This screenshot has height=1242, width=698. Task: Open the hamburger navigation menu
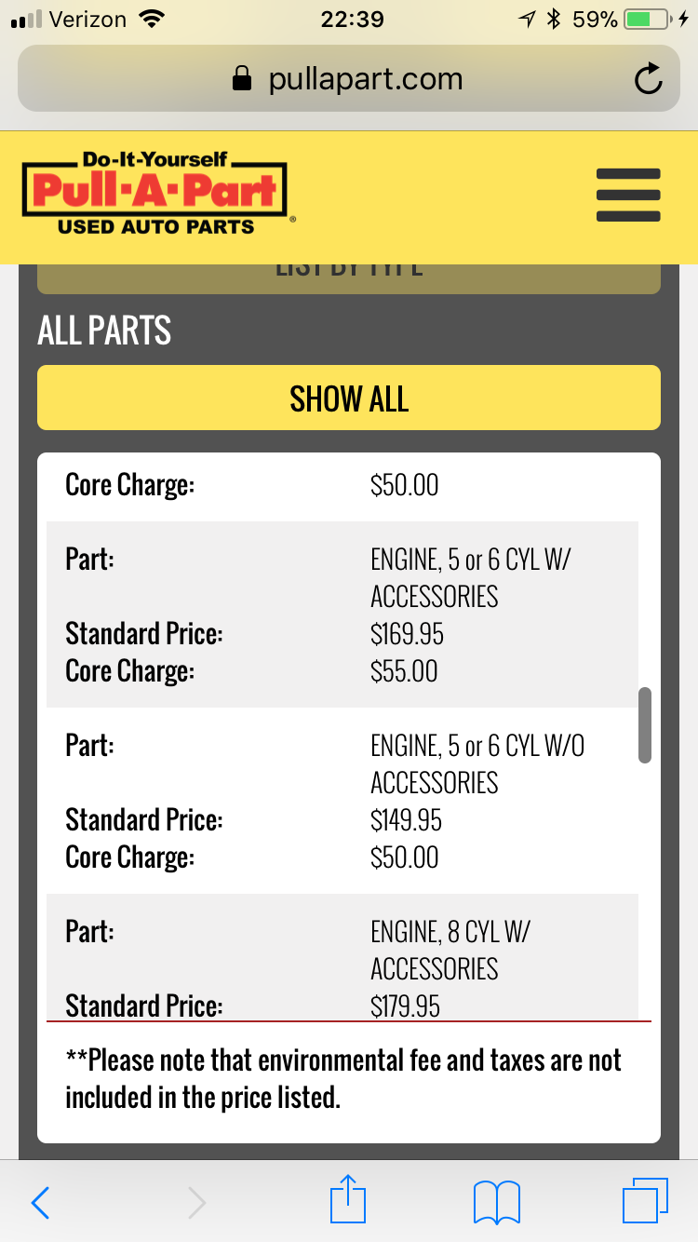coord(628,196)
